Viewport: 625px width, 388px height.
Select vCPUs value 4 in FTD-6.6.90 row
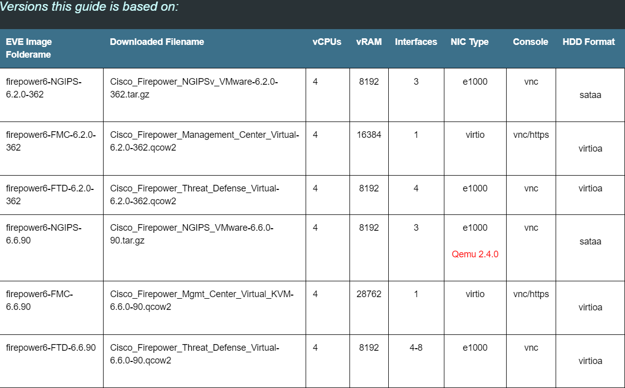(x=315, y=348)
